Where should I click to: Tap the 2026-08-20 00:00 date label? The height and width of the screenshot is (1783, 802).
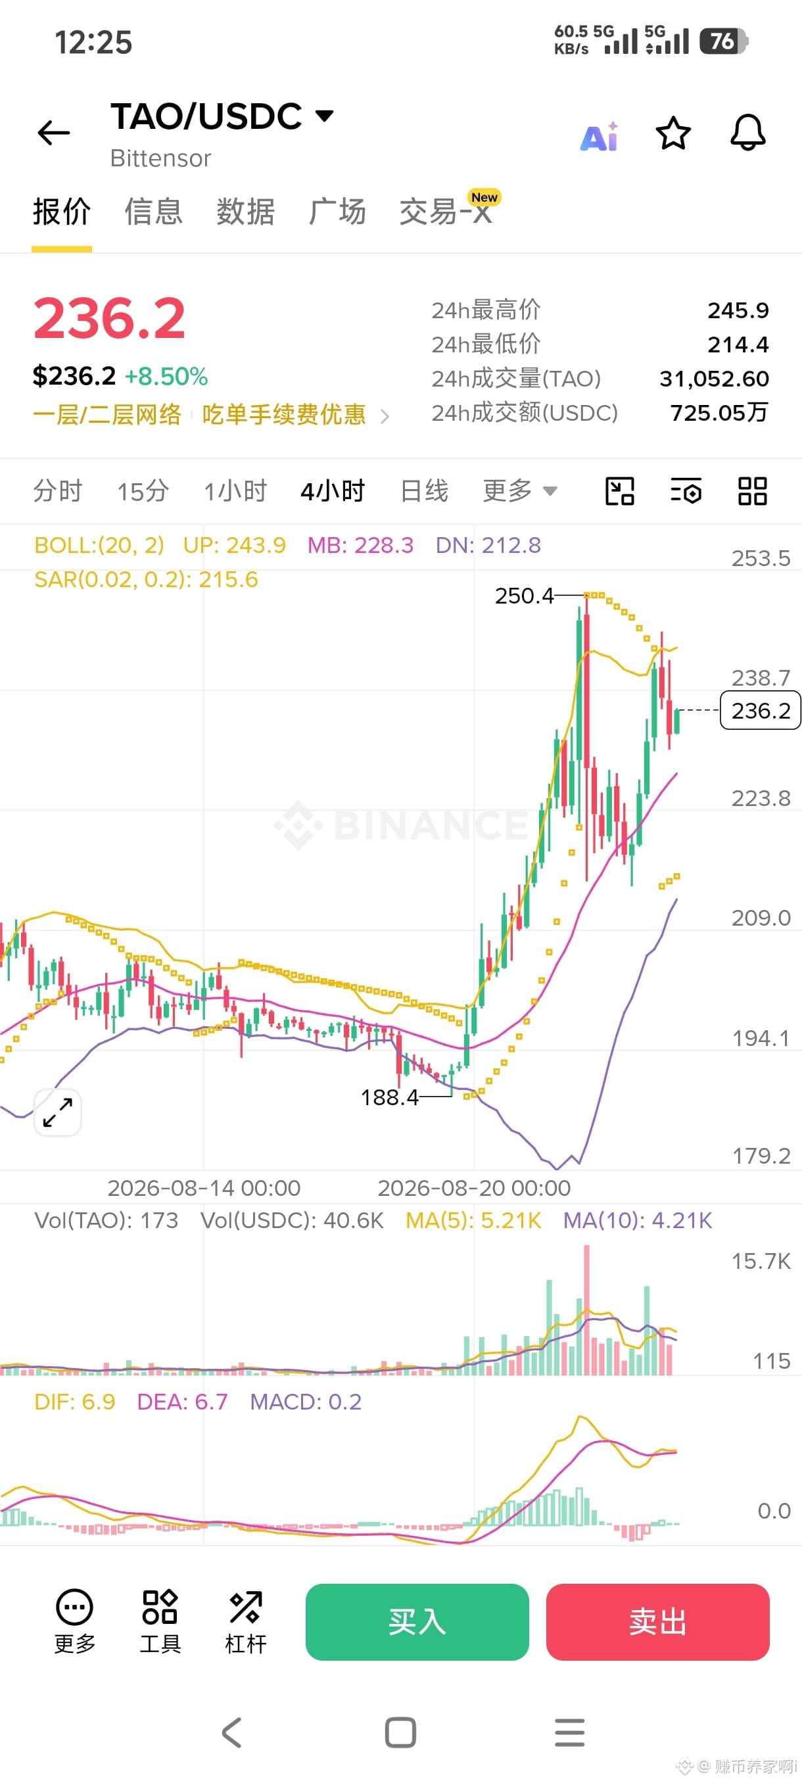point(474,1188)
